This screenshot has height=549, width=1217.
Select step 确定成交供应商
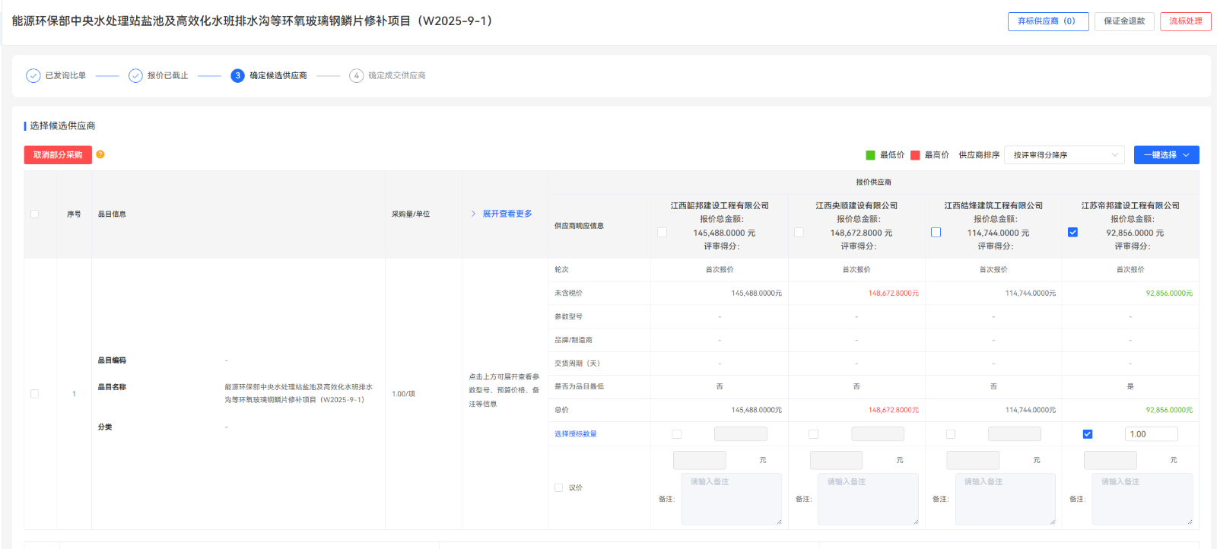[397, 76]
